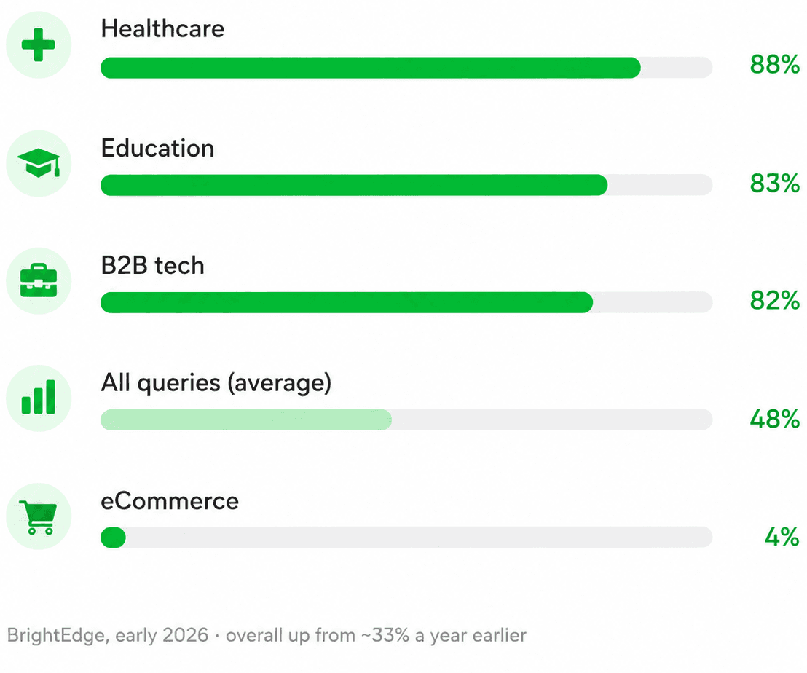
Task: Select the eCommerce shopping cart icon
Action: (38, 517)
